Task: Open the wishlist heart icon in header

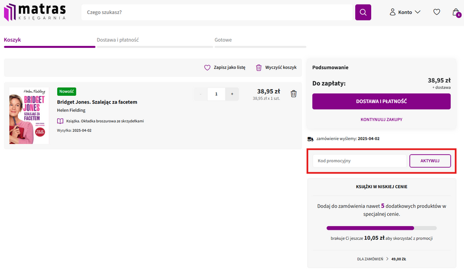Action: point(437,12)
